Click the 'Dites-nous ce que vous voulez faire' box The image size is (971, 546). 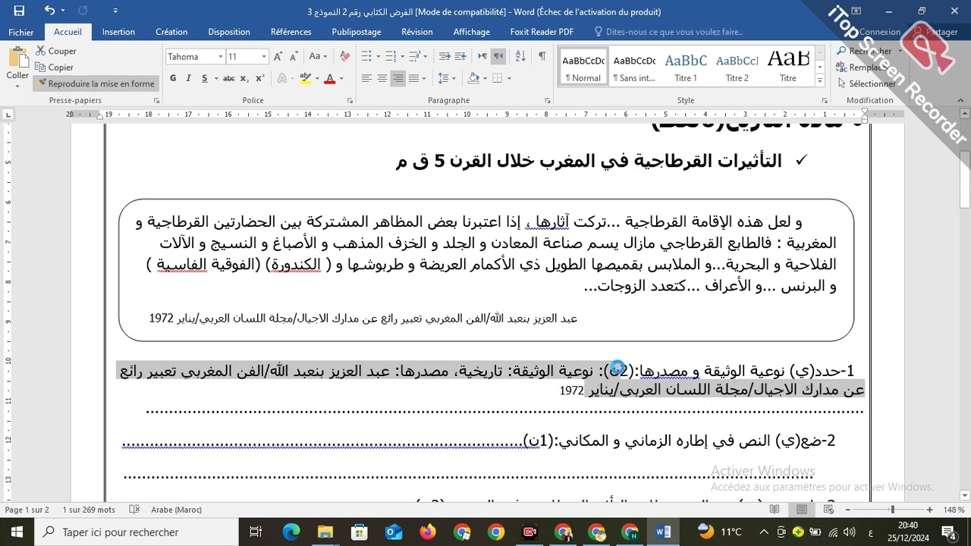[x=668, y=32]
